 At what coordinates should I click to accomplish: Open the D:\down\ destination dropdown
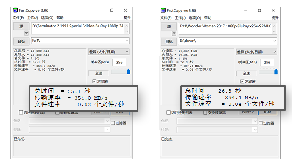pos(274,41)
